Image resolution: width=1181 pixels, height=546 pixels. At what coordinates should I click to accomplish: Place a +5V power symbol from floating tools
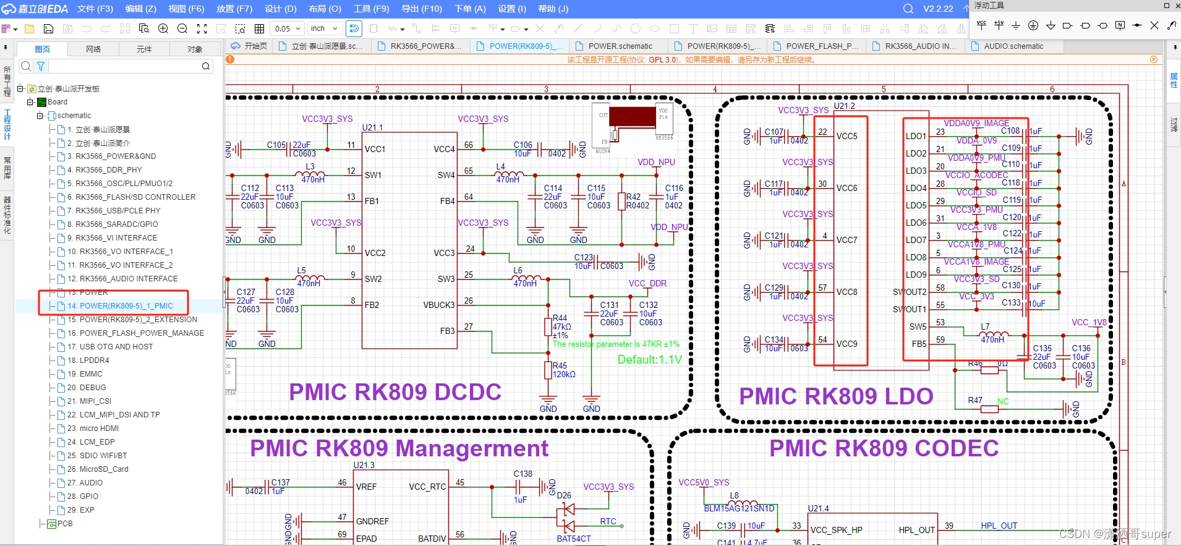click(999, 25)
